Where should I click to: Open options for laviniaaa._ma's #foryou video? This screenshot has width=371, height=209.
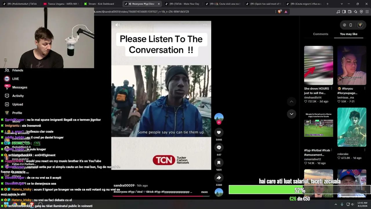point(365,89)
